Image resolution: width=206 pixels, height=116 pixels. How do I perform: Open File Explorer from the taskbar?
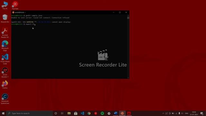click(69, 113)
